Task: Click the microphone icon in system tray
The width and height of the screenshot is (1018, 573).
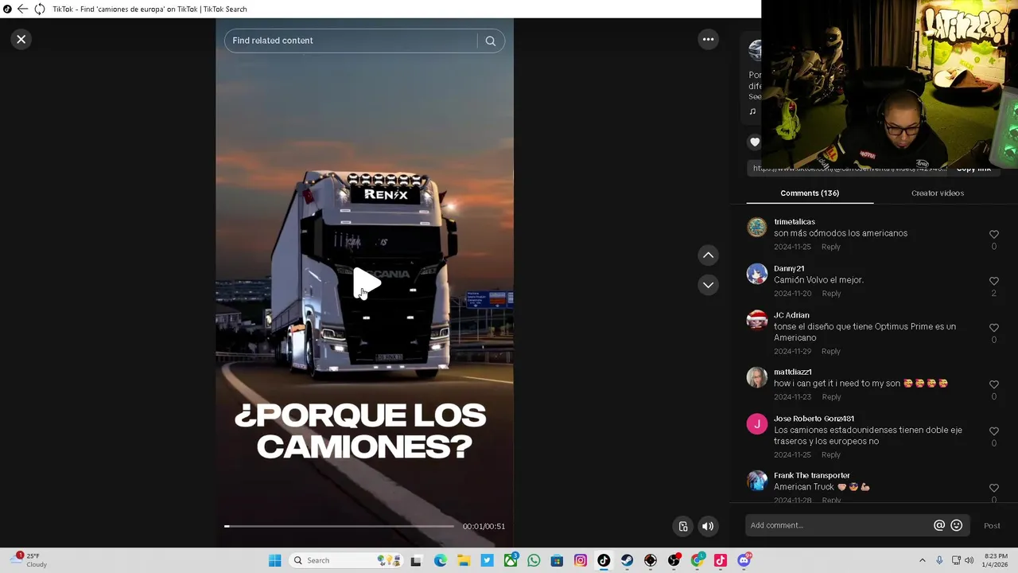Action: 939,560
